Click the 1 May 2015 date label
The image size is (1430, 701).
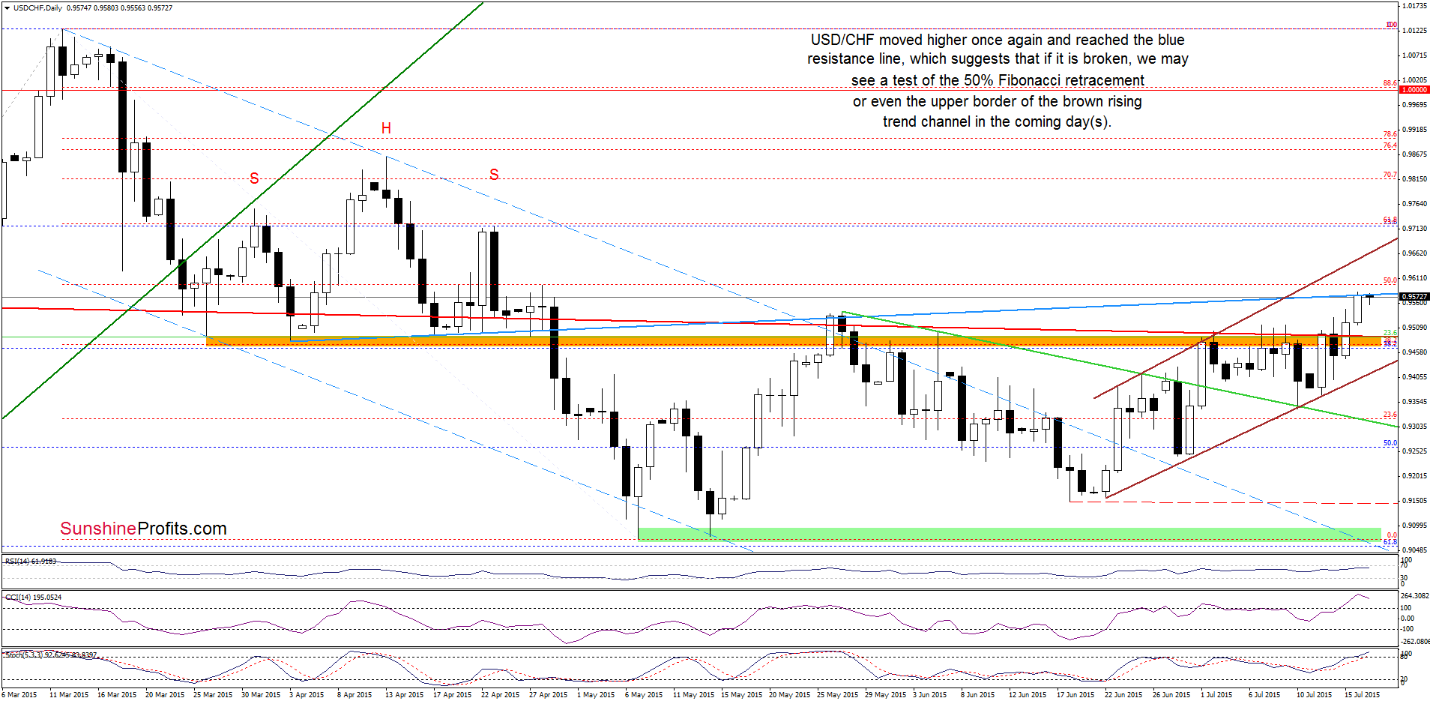596,695
